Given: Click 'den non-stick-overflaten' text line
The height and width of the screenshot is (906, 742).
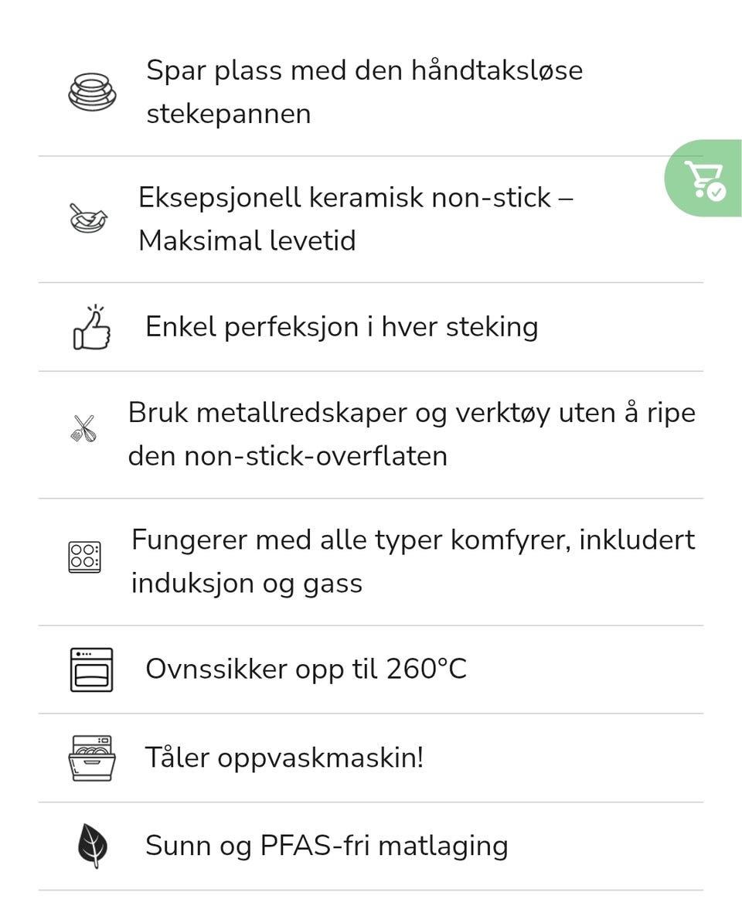Looking at the screenshot, I should pos(288,456).
